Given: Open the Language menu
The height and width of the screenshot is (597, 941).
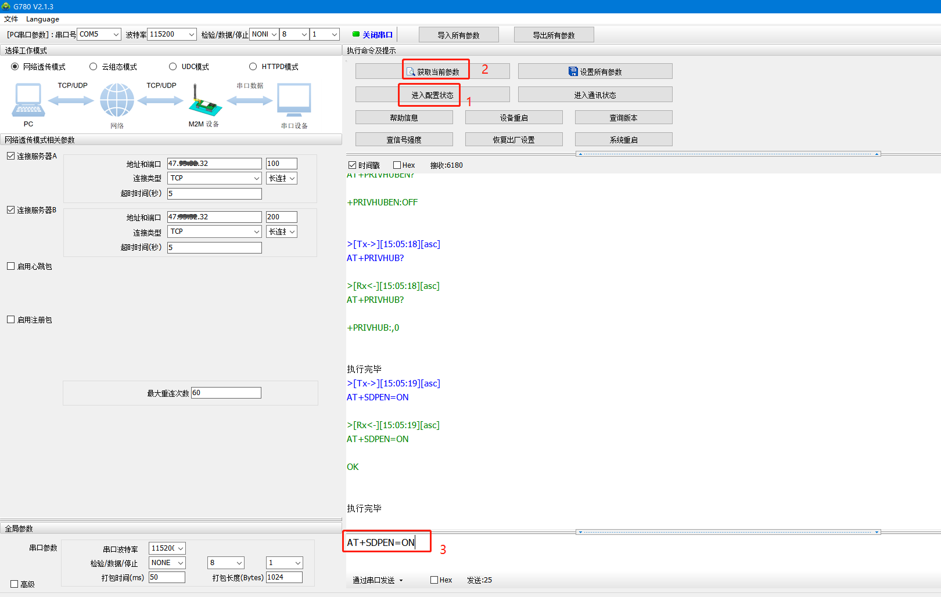Looking at the screenshot, I should tap(42, 19).
